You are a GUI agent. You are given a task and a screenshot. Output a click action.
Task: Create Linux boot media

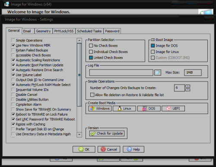pyautogui.click(x=124, y=108)
